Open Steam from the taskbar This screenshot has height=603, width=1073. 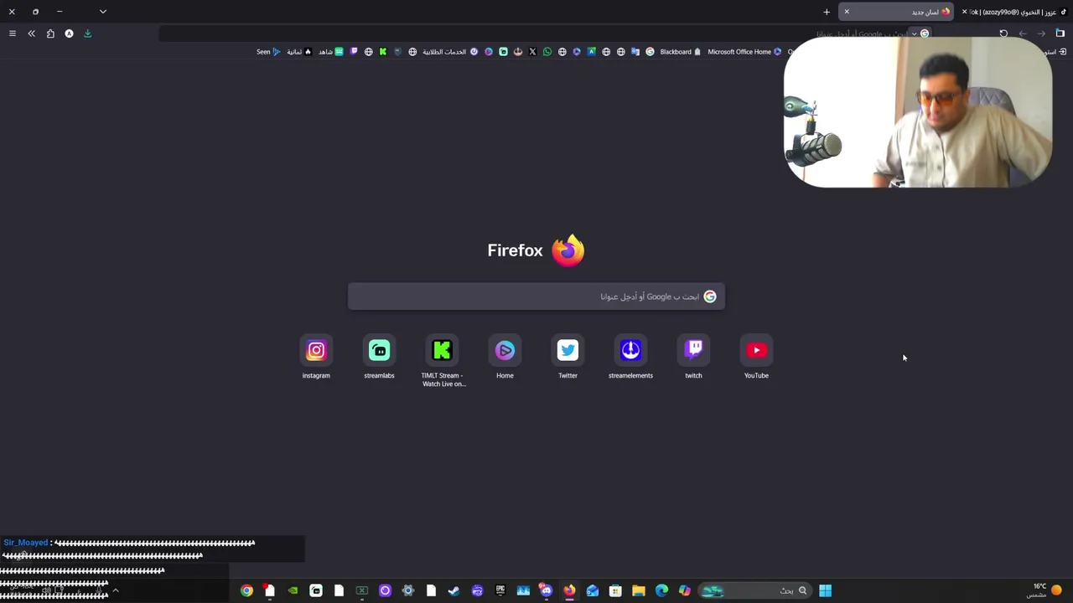point(454,590)
